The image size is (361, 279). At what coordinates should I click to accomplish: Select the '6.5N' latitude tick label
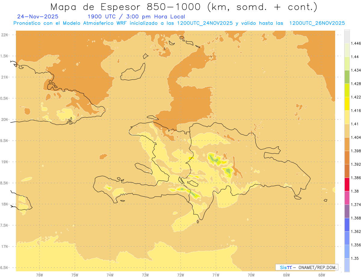tap(5, 268)
